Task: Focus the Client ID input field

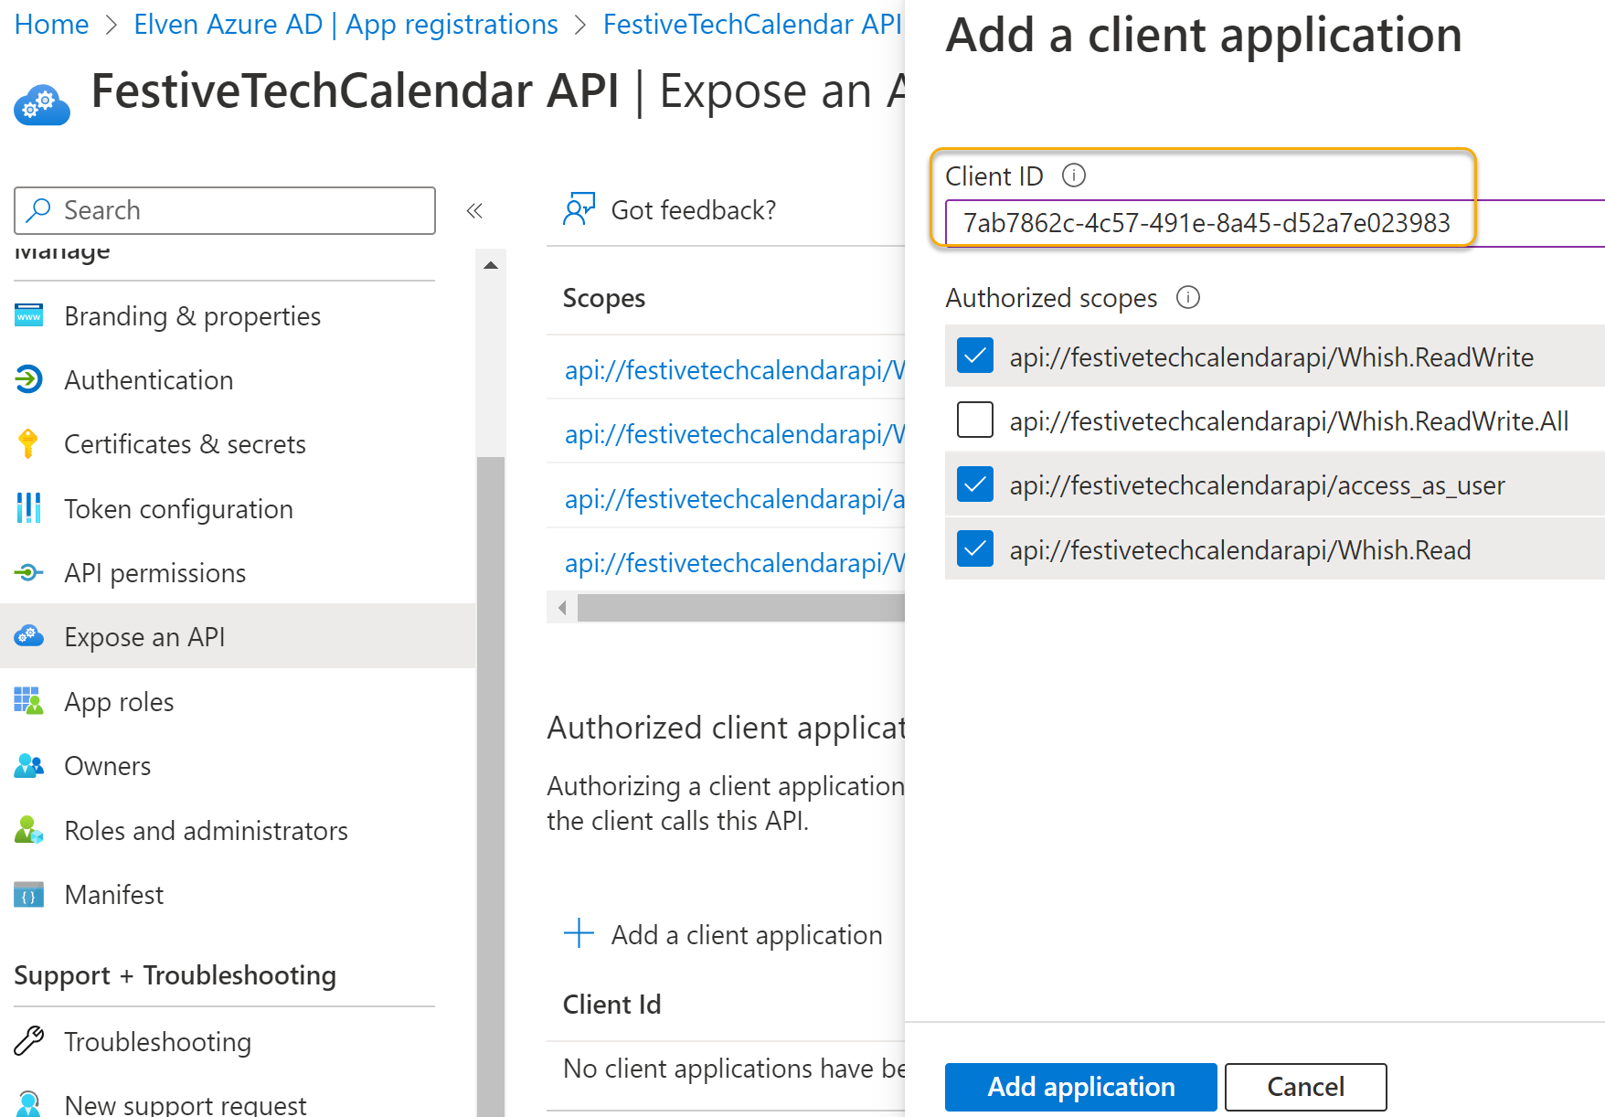Action: pos(1275,223)
